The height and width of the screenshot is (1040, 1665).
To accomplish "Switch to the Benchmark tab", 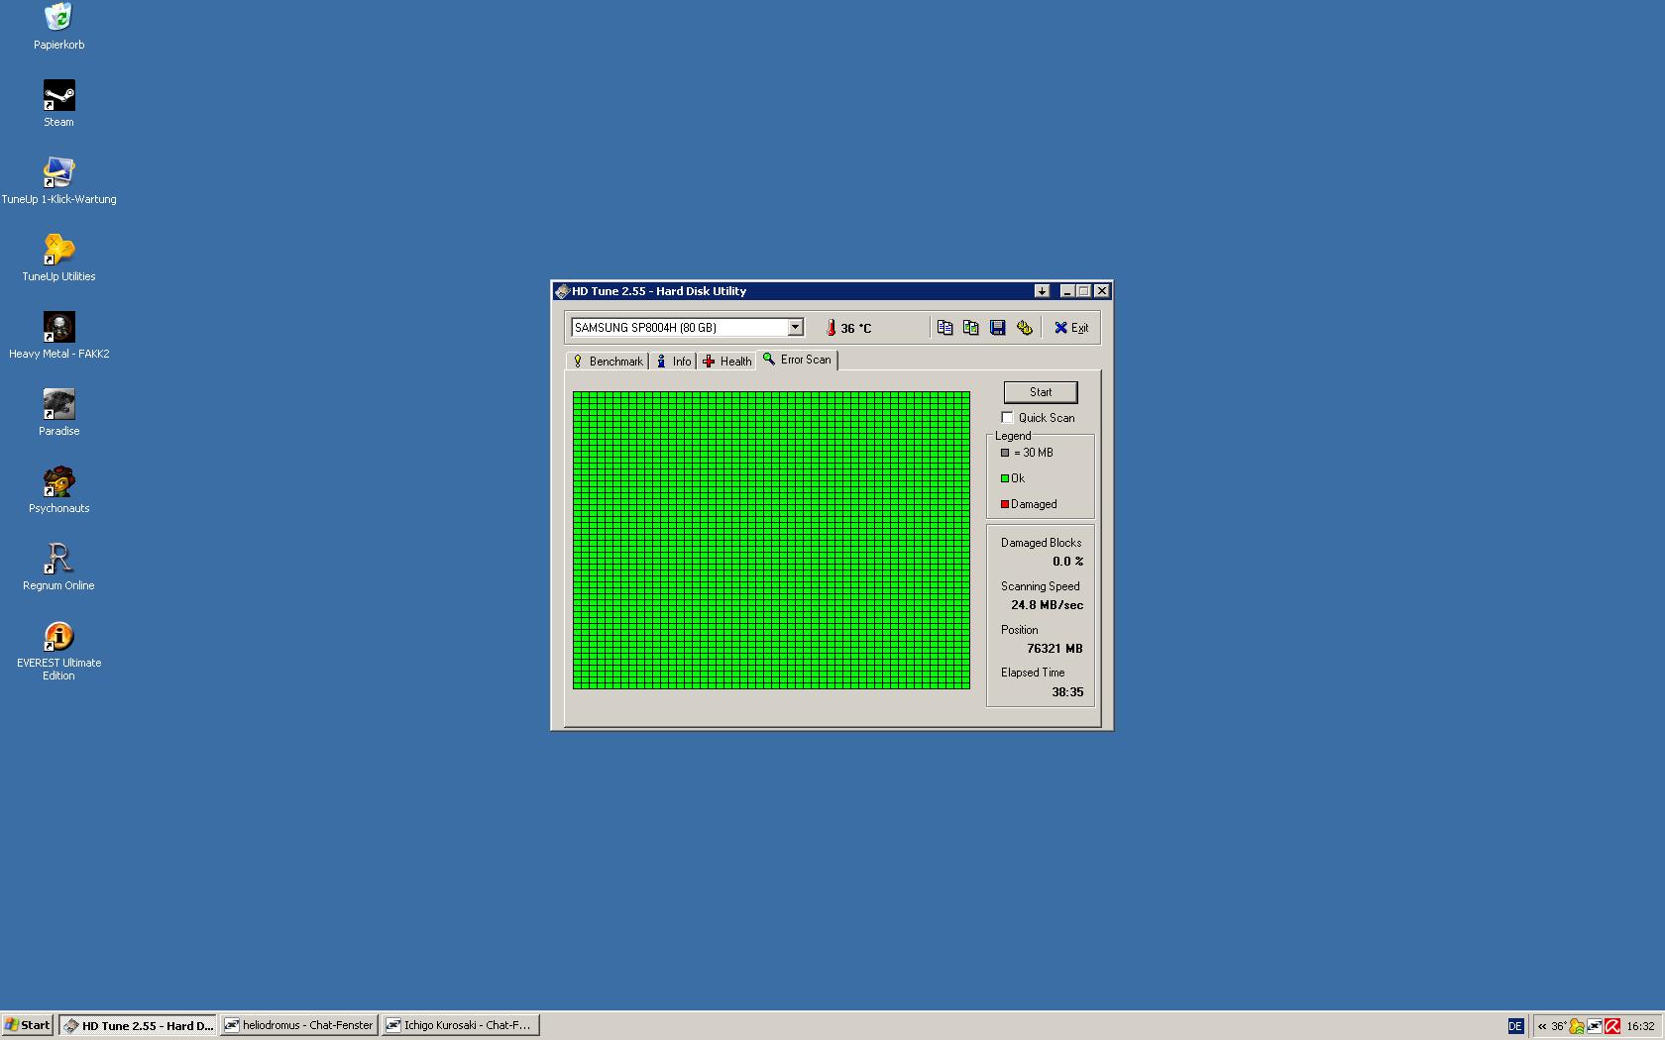I will pyautogui.click(x=608, y=362).
